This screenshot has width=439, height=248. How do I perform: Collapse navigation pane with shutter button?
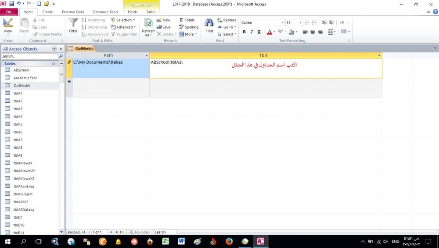click(x=61, y=49)
